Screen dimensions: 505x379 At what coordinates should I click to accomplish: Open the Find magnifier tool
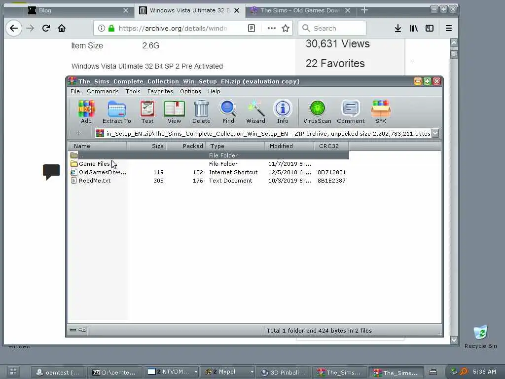click(228, 112)
